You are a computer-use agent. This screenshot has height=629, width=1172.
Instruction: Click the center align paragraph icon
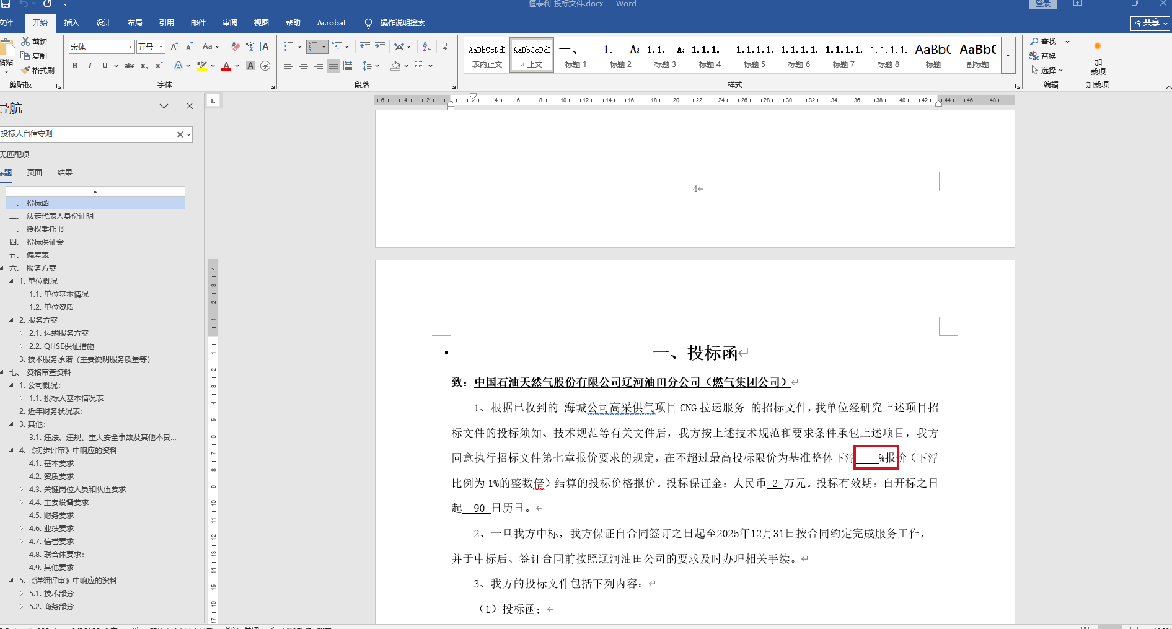pyautogui.click(x=304, y=66)
